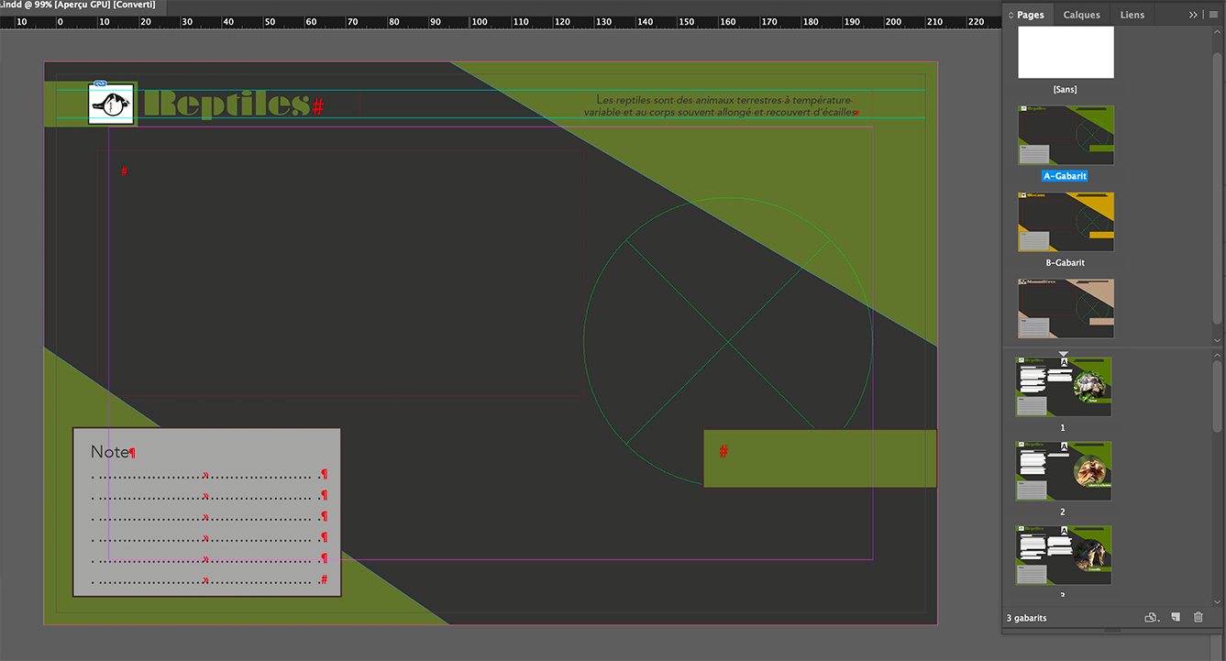Click the section triangle above page 1 thumbnail
This screenshot has height=661, width=1226.
click(1063, 353)
